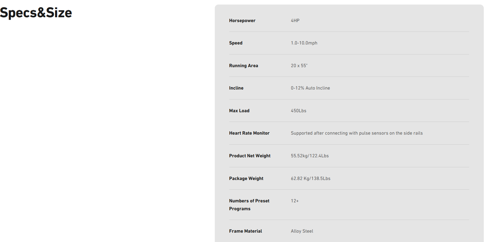Select the Product Net Weight label
484x242 pixels.
pyautogui.click(x=250, y=156)
